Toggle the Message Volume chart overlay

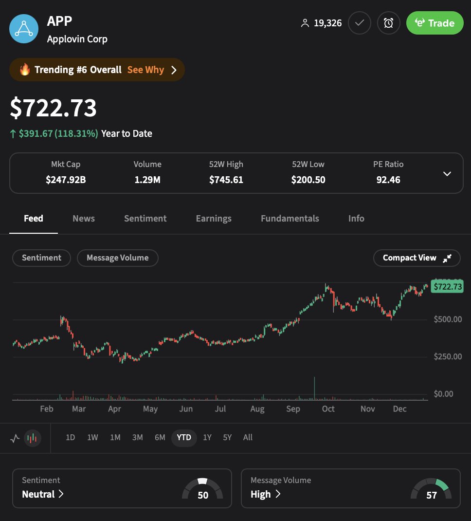[x=117, y=258]
